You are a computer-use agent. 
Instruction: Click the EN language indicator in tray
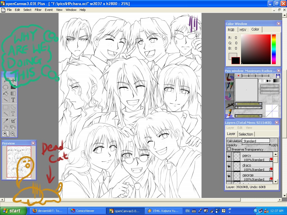(x=188, y=211)
